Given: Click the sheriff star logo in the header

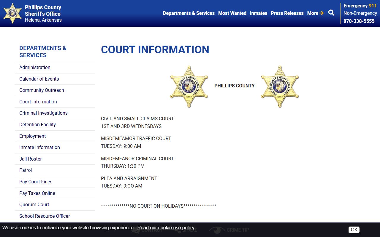Looking at the screenshot, I should (x=12, y=13).
